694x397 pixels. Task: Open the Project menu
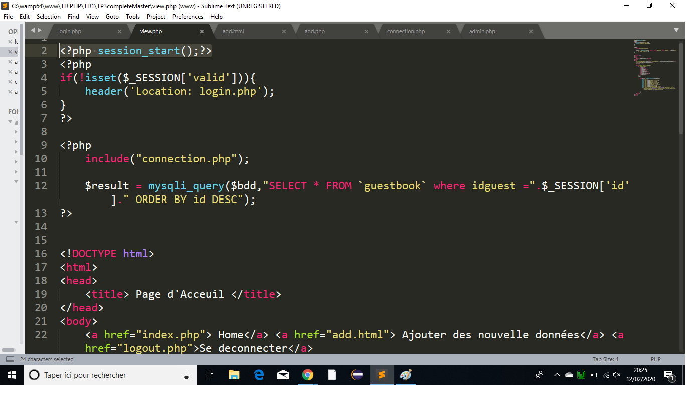[156, 17]
